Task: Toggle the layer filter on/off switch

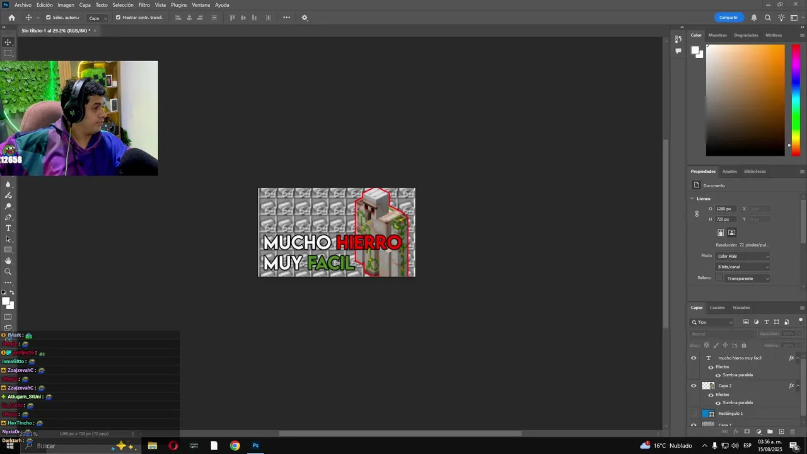Action: click(x=801, y=322)
